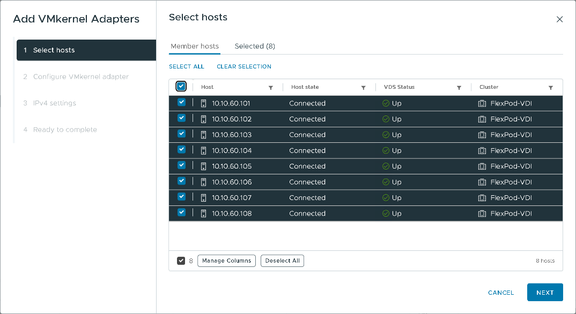Open the Cluster column filter
This screenshot has width=576, height=314.
(x=551, y=88)
